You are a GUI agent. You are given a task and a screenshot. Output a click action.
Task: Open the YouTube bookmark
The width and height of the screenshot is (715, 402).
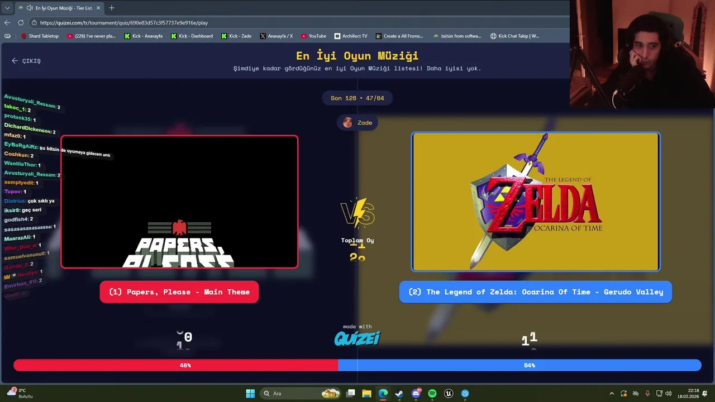point(313,36)
